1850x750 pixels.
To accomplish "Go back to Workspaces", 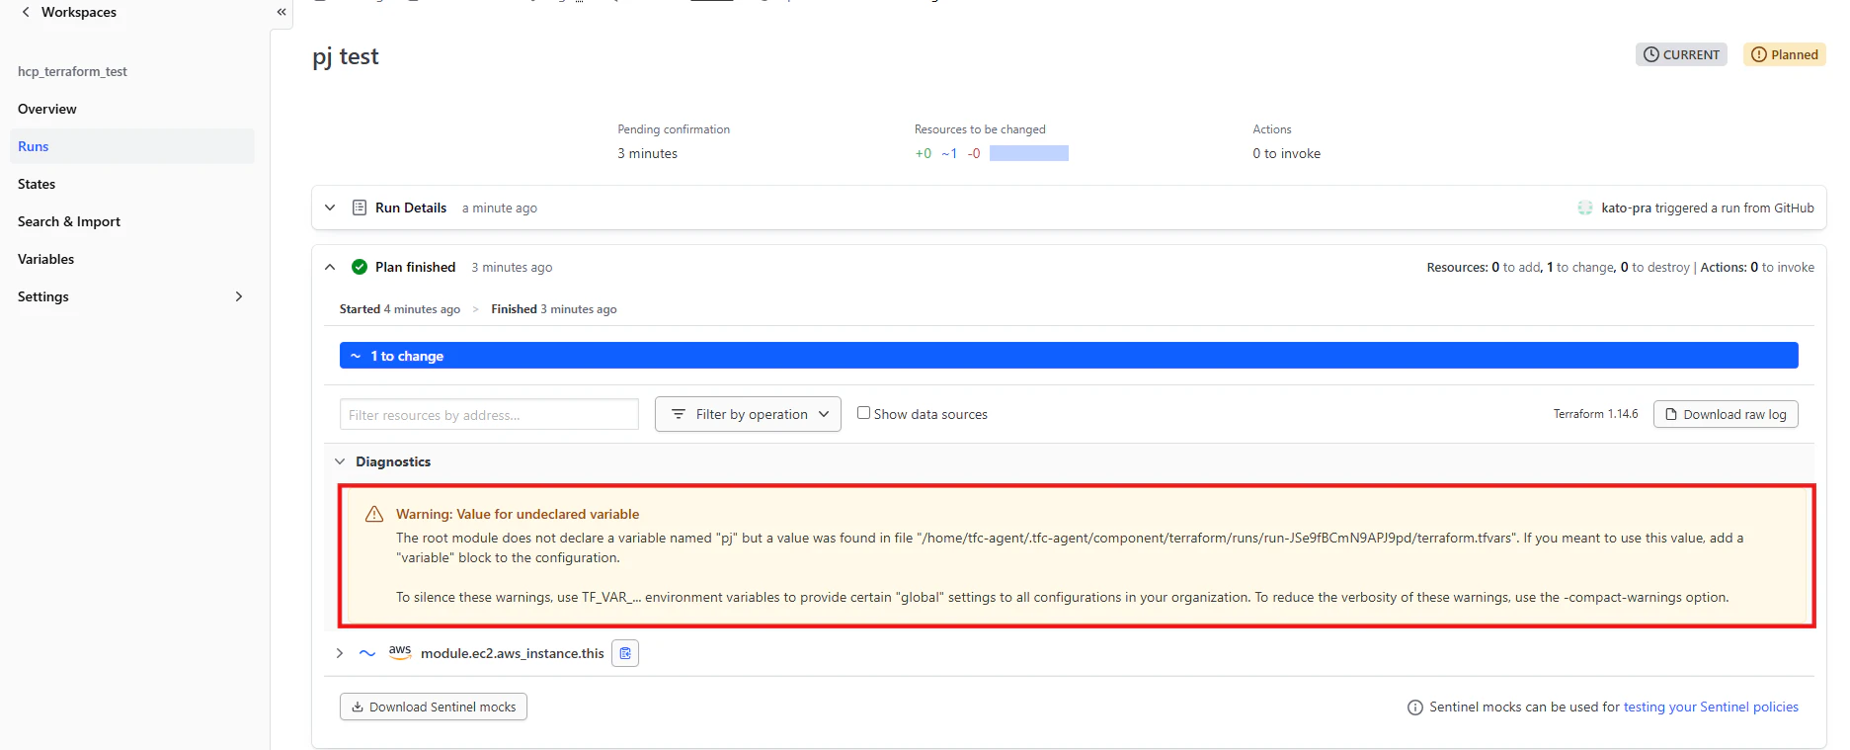I will tap(79, 12).
